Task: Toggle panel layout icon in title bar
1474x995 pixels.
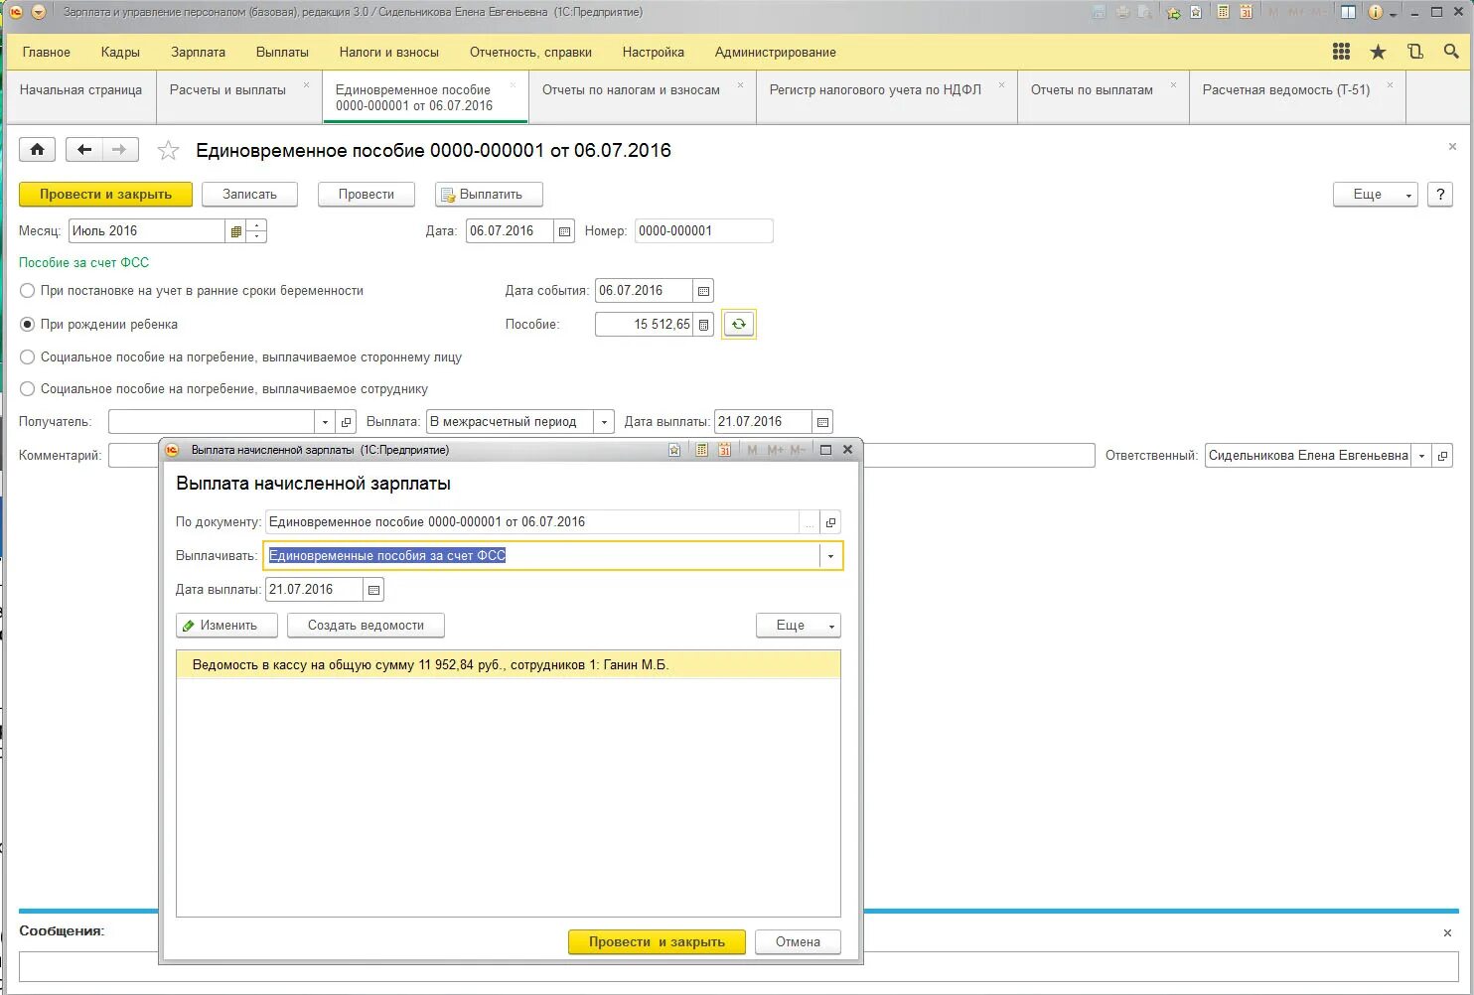Action: coord(1348,13)
